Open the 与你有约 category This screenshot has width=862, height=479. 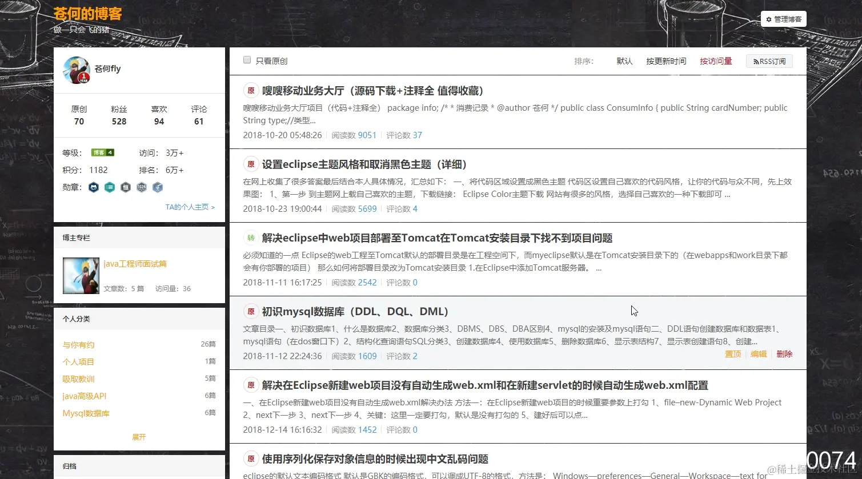click(x=78, y=345)
